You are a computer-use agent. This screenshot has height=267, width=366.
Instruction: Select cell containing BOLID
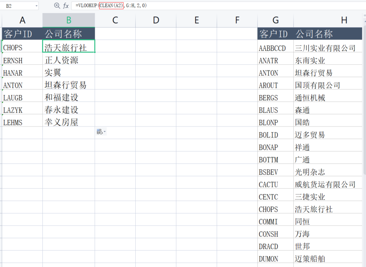click(275, 133)
